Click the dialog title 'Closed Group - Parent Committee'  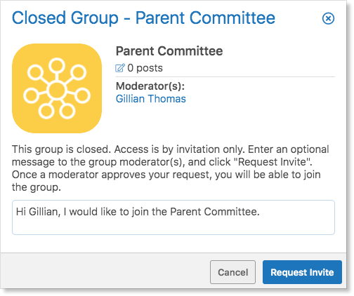point(143,18)
